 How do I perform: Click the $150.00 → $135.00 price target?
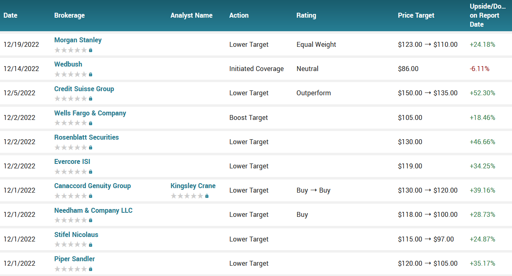pyautogui.click(x=428, y=93)
